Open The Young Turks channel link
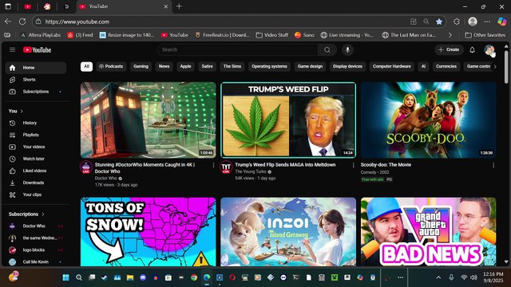The image size is (511, 287). (250, 171)
